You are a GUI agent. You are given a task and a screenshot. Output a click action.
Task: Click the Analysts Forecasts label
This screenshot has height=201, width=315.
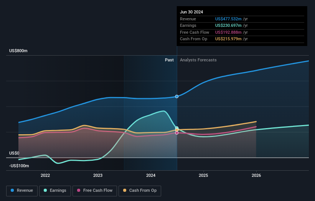pyautogui.click(x=198, y=60)
